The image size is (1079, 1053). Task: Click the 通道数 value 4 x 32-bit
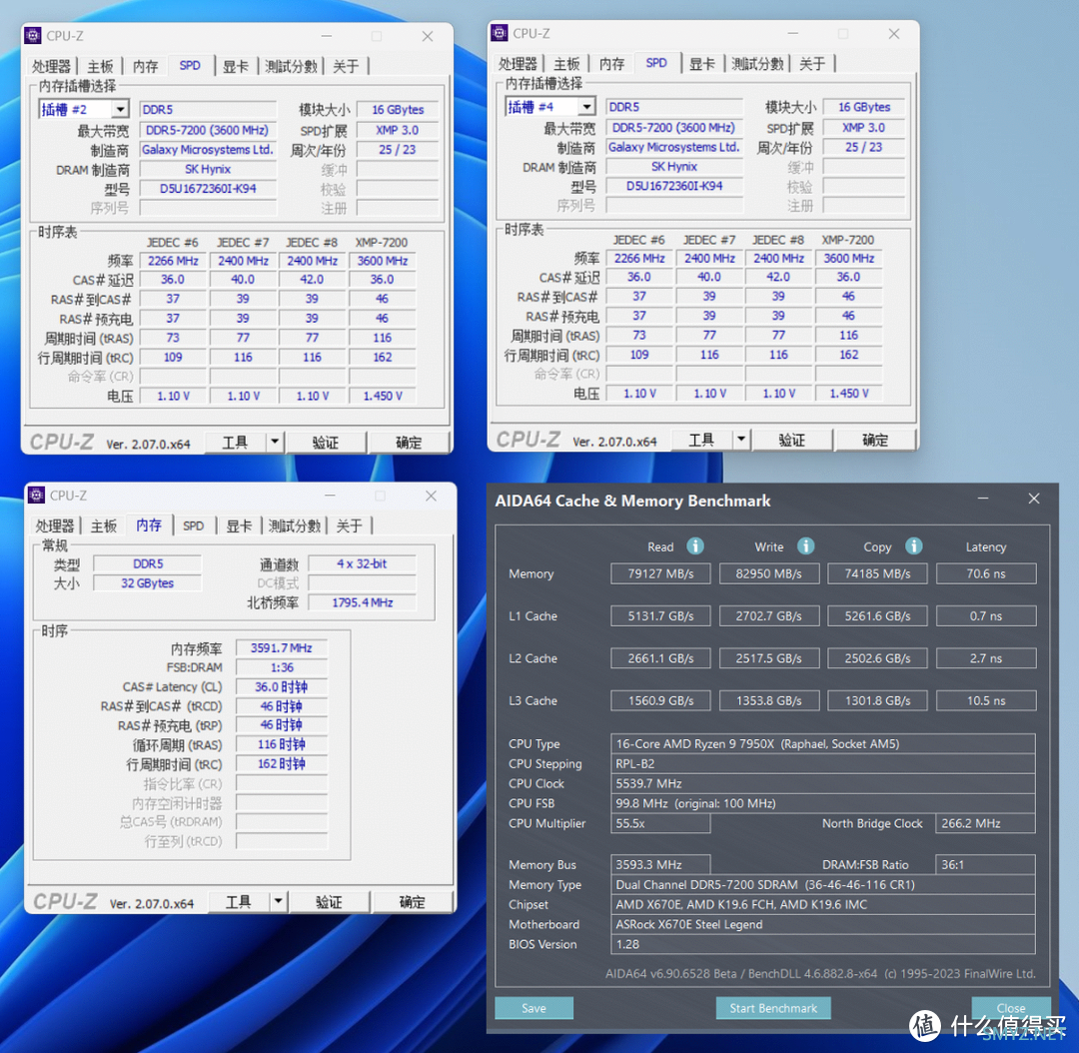[363, 564]
